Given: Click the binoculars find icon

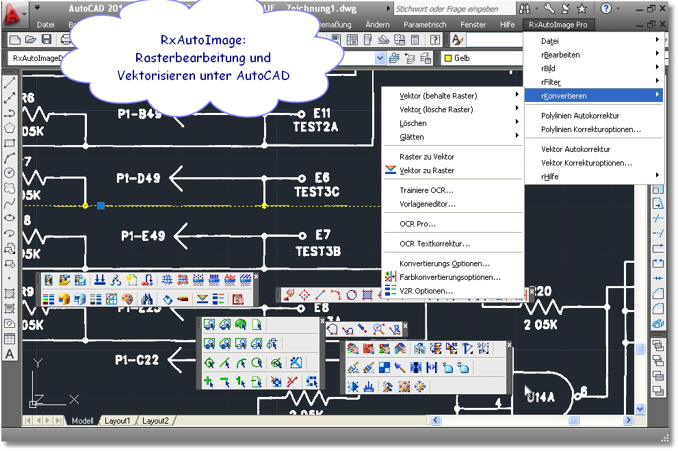Looking at the screenshot, I should [147, 299].
